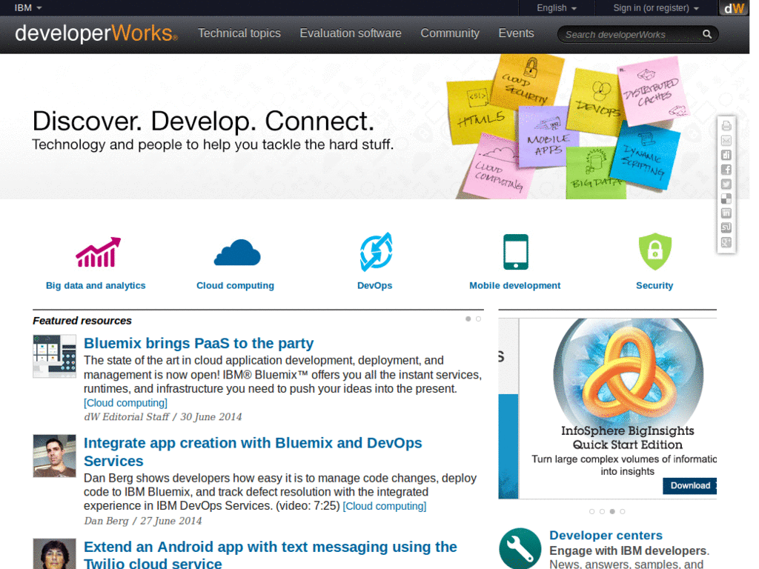The image size is (759, 569).
Task: Click [Cloud computing] tag under Bluemix article
Action: click(125, 403)
